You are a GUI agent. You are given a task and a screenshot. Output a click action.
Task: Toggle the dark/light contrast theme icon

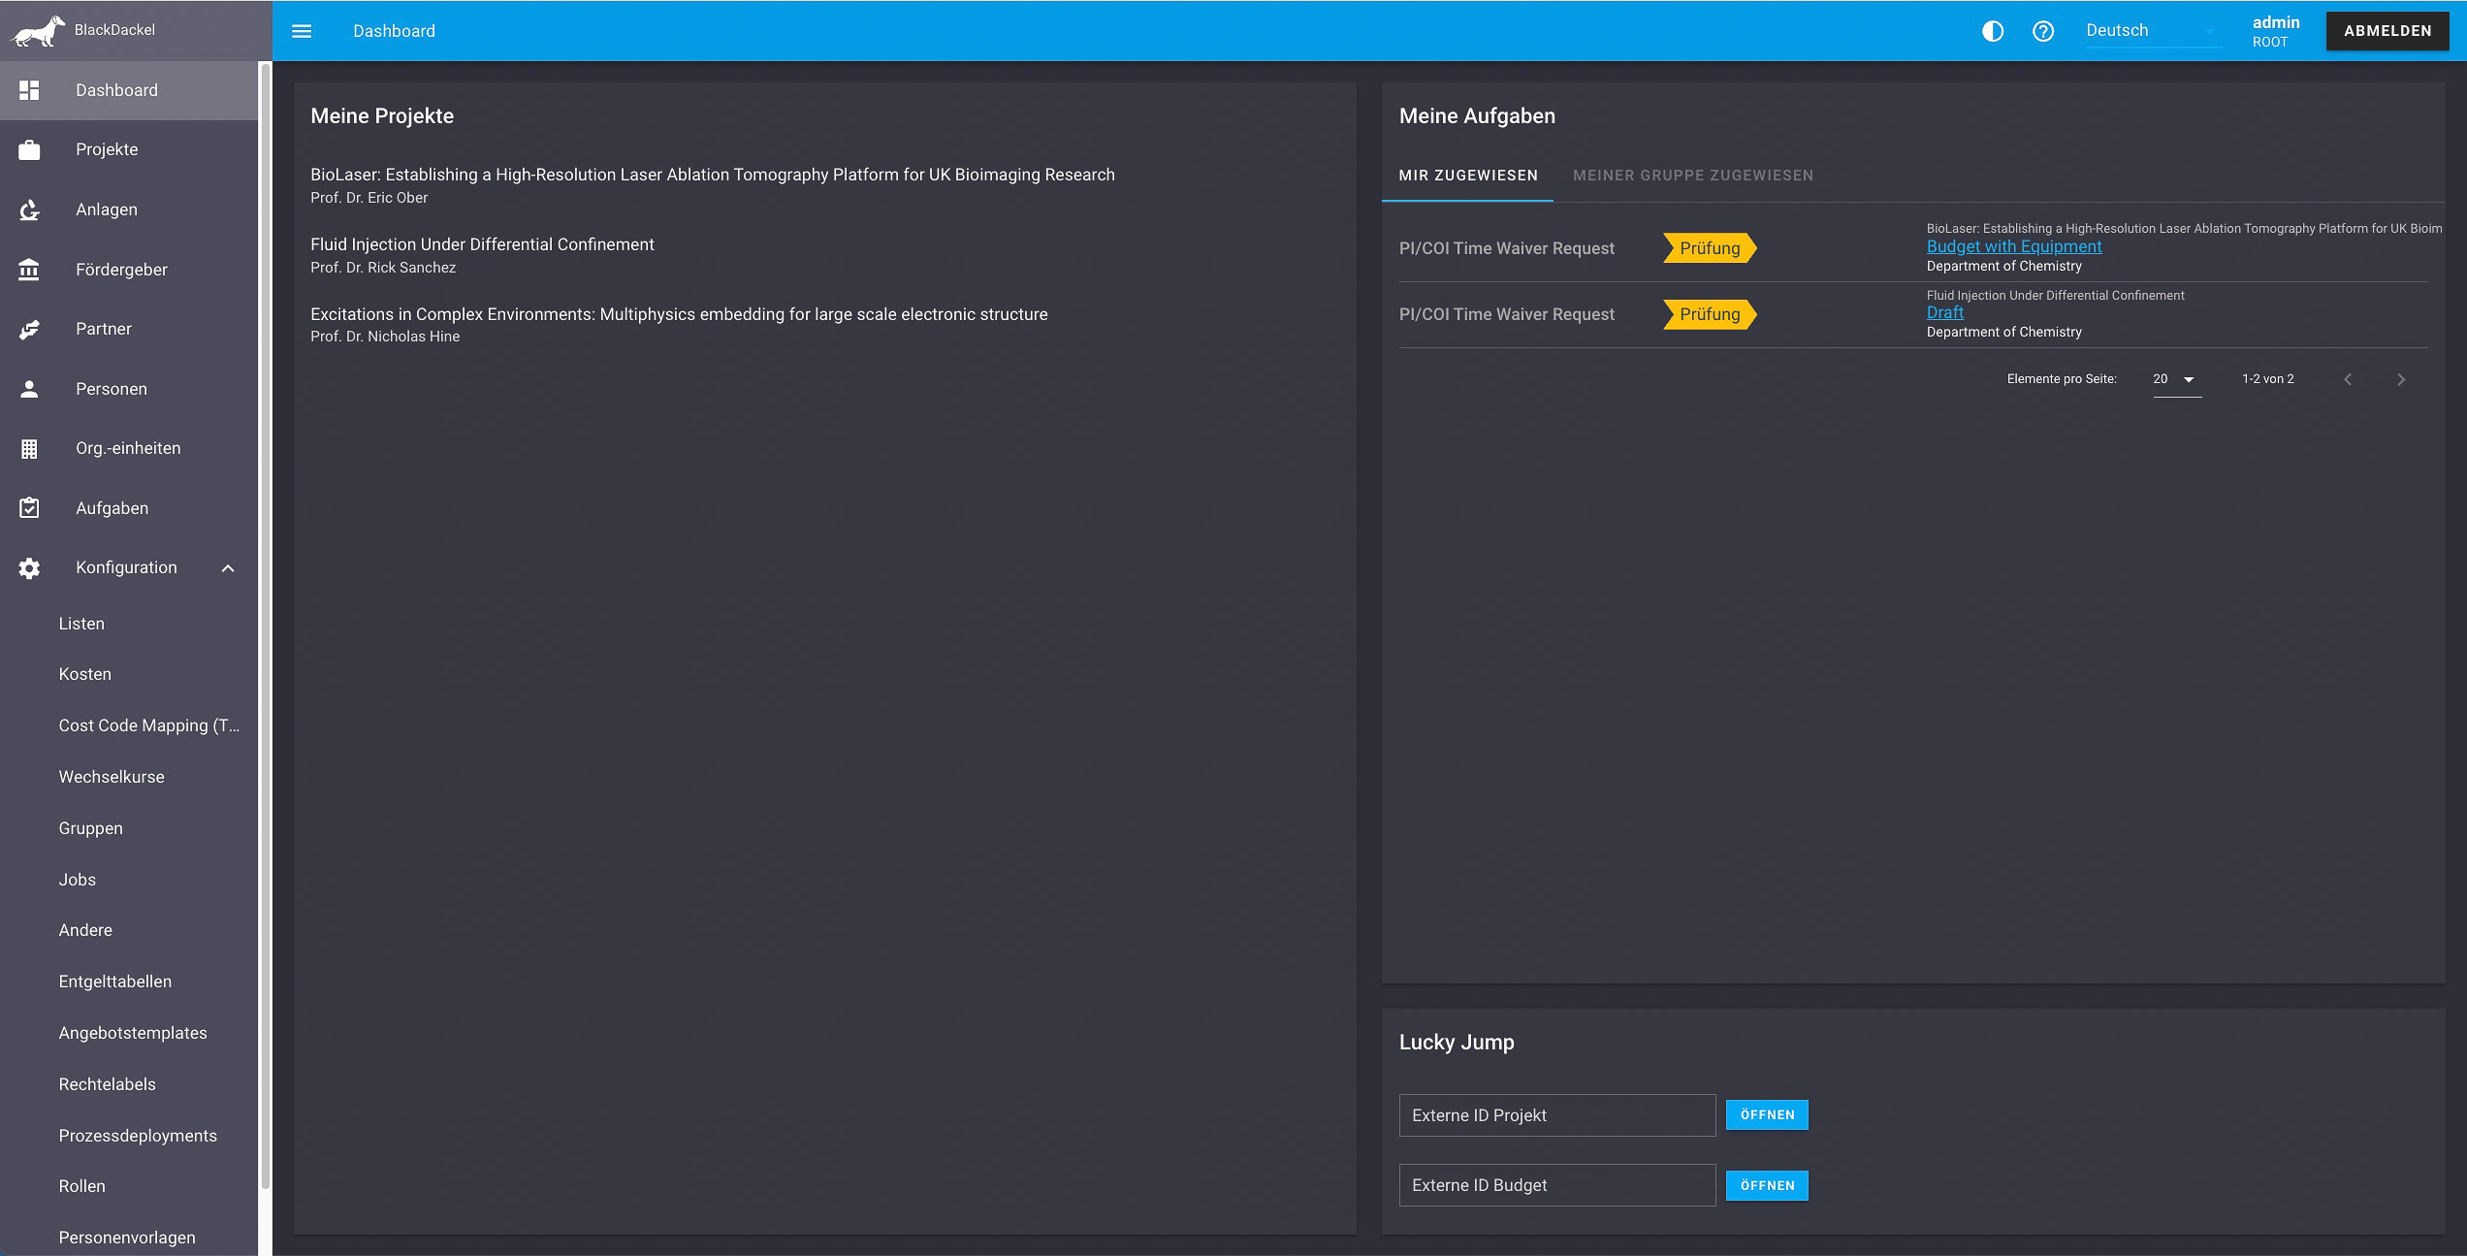coord(1993,31)
